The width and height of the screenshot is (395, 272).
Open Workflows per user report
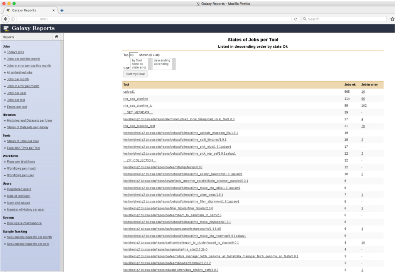click(x=20, y=175)
